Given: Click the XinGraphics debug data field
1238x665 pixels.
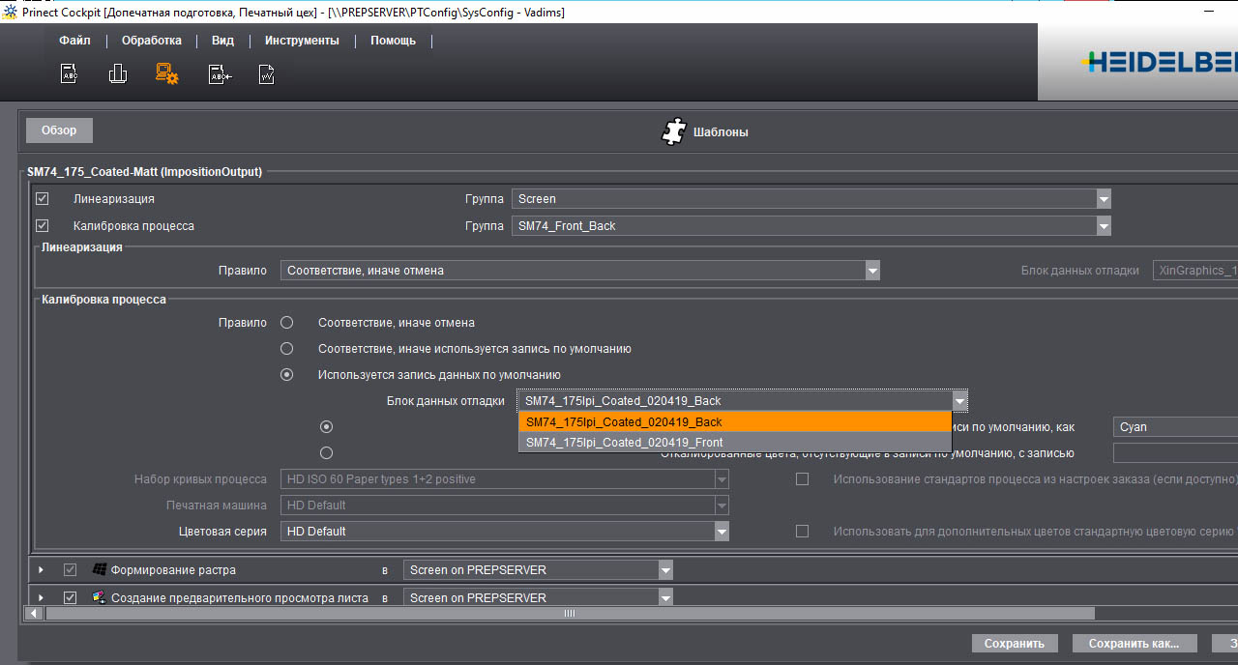Looking at the screenshot, I should (1195, 271).
